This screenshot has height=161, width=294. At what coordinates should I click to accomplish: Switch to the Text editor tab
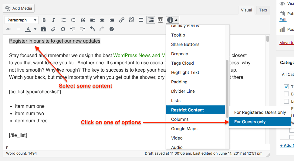pos(263,10)
